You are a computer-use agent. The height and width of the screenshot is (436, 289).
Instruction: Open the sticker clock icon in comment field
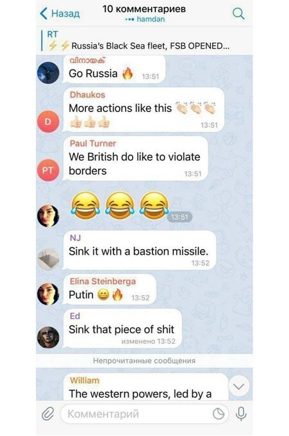point(219,414)
